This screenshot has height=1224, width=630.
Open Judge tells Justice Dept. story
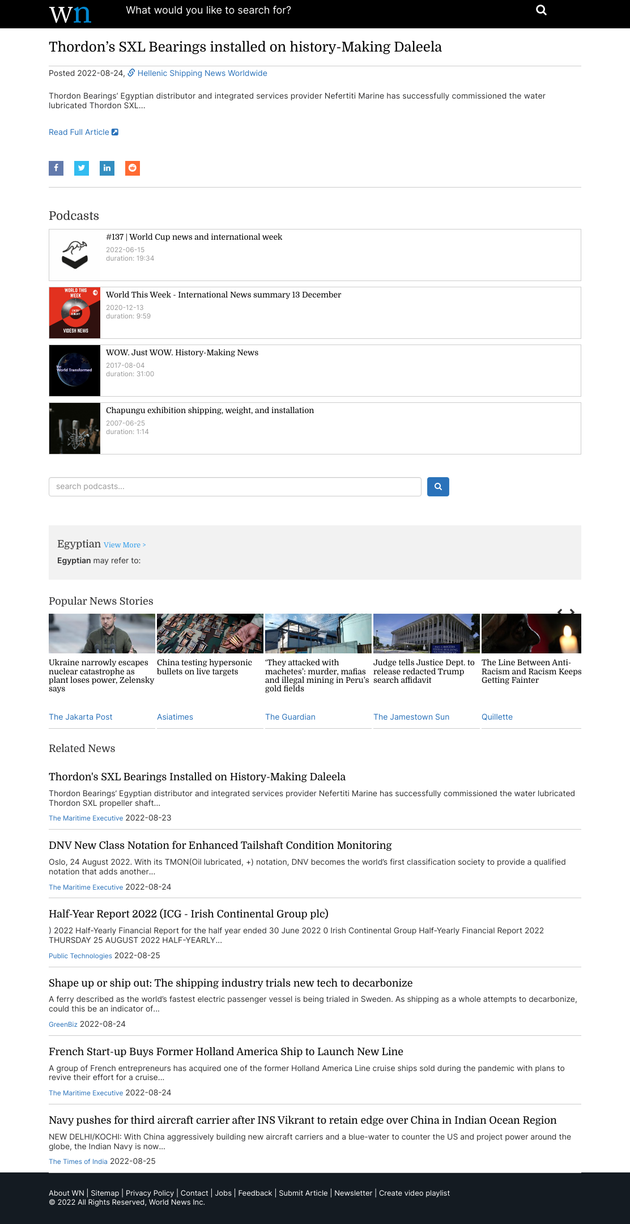click(x=424, y=671)
